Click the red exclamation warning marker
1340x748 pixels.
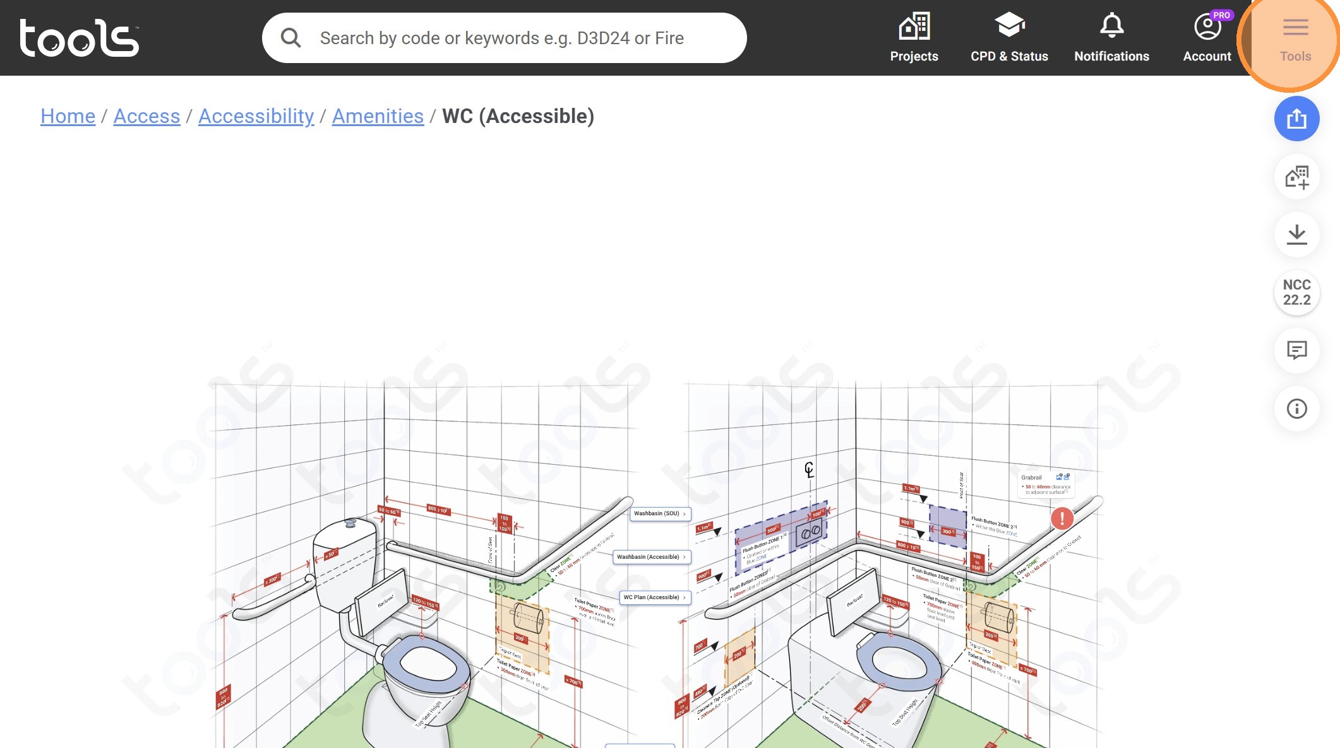point(1062,518)
